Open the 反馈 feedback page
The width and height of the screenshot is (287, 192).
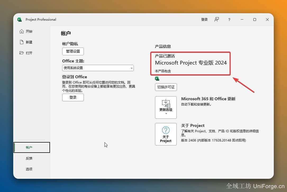point(29,158)
